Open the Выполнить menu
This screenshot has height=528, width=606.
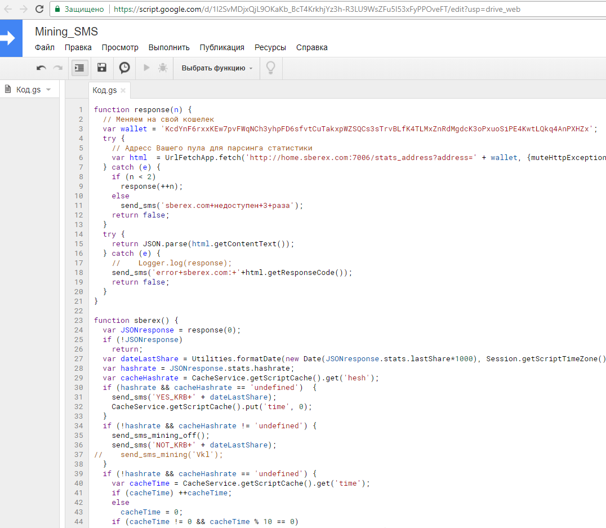pyautogui.click(x=169, y=47)
